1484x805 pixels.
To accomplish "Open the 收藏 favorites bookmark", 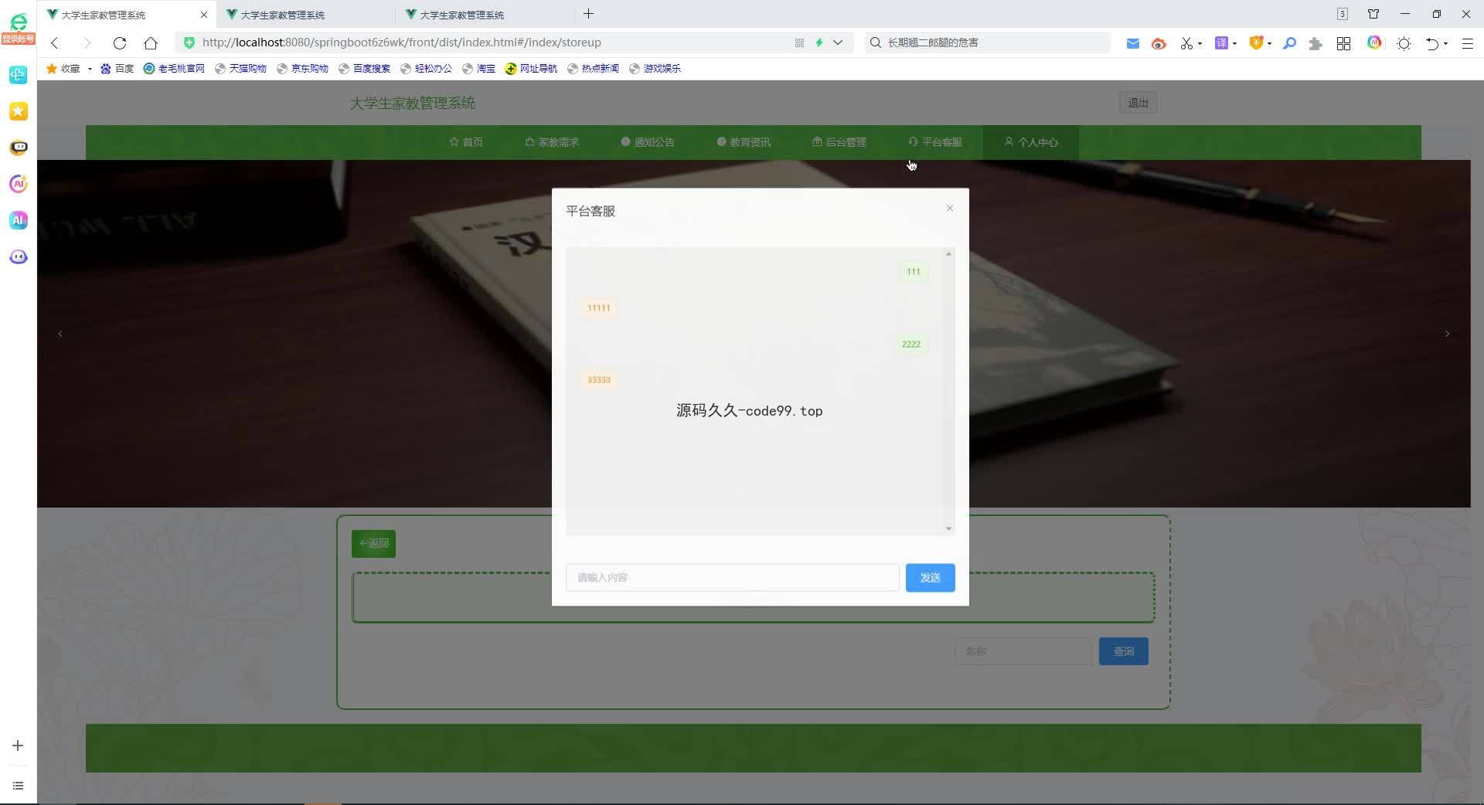I will click(63, 69).
